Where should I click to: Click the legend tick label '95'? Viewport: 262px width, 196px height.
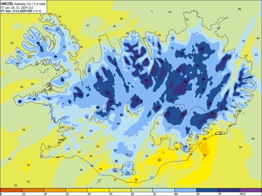pyautogui.click(x=220, y=194)
